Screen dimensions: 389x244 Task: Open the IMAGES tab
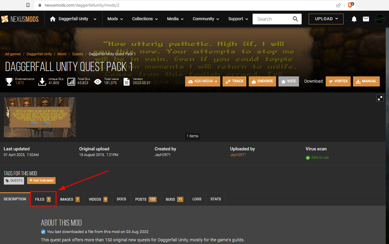(70, 199)
